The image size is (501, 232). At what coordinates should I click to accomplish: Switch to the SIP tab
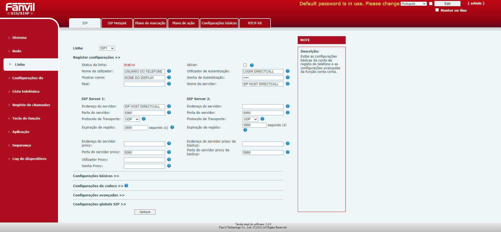coord(85,23)
